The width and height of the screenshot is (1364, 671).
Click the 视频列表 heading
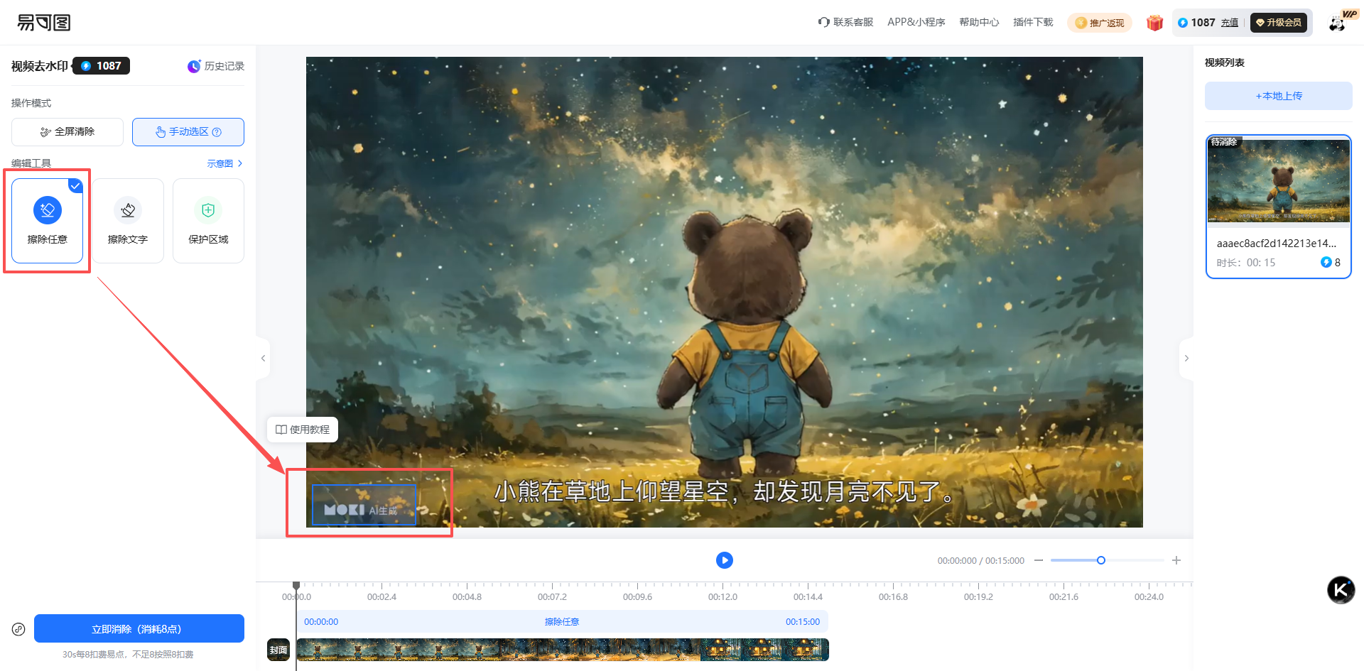[1225, 62]
